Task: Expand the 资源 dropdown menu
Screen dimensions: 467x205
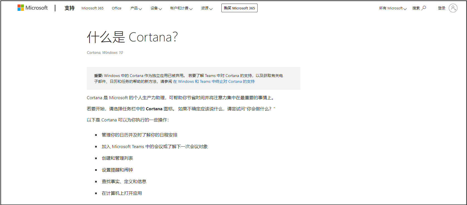Action: 207,8
